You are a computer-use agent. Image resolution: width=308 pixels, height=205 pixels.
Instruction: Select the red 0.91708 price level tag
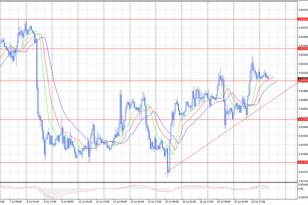(x=303, y=120)
